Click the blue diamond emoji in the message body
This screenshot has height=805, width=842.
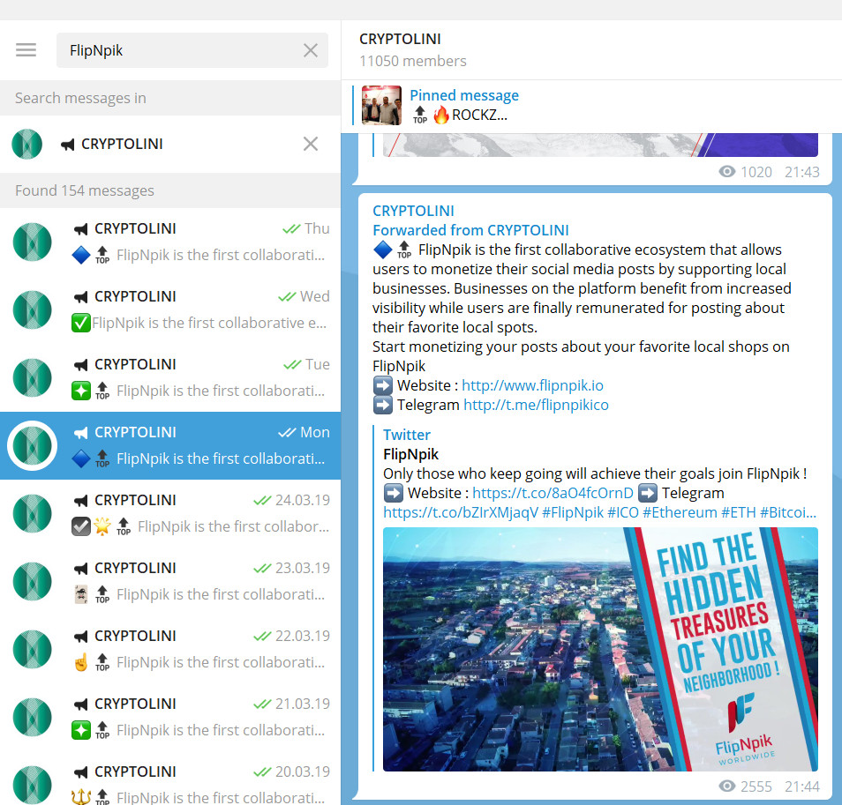click(x=382, y=250)
